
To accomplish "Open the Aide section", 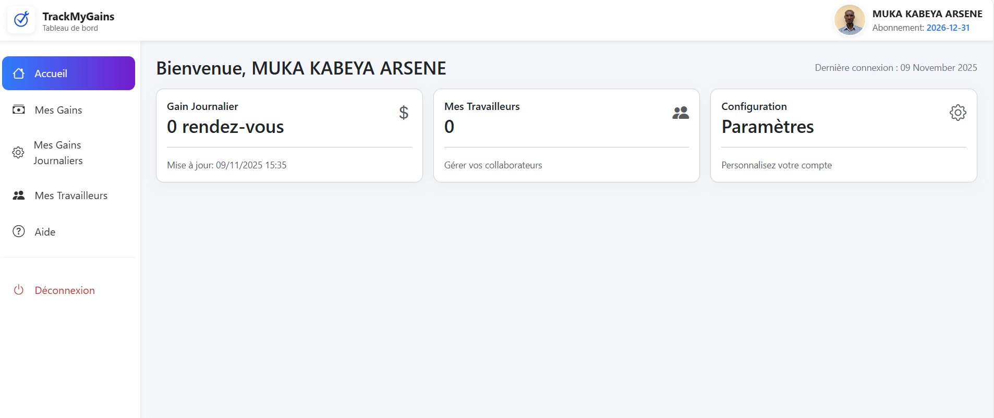I will (45, 231).
